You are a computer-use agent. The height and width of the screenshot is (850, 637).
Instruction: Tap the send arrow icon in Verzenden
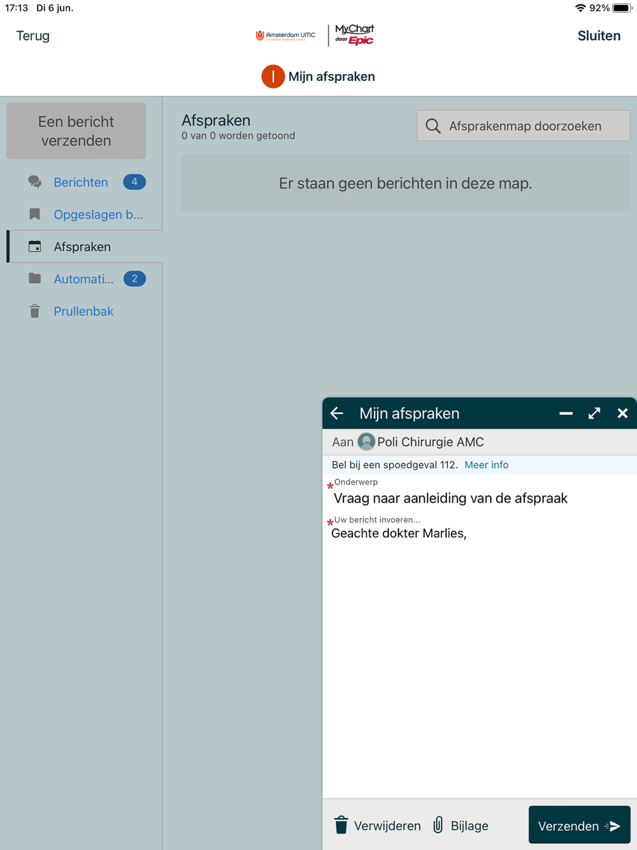click(613, 826)
